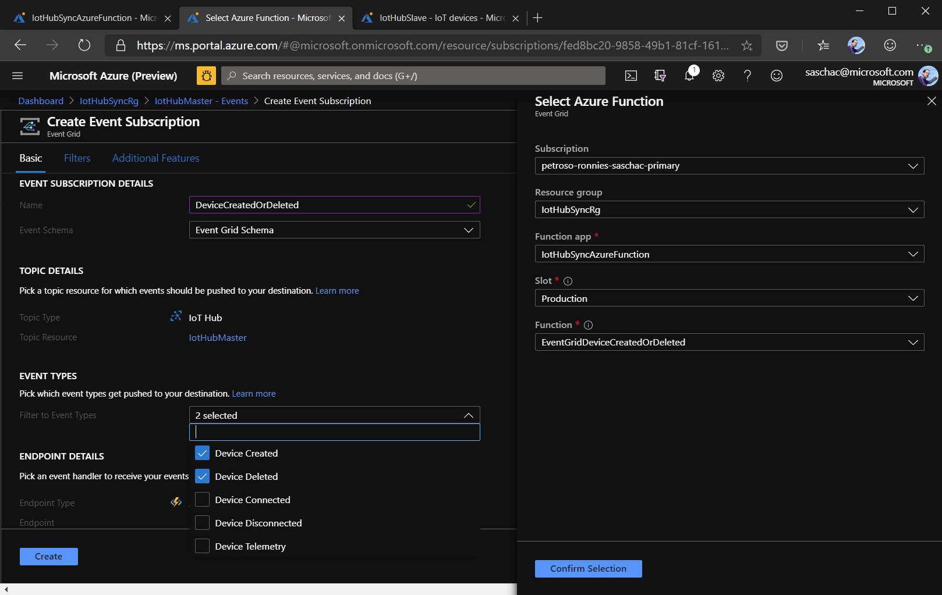Viewport: 942px width, 595px height.
Task: Open the Subscription dropdown
Action: [729, 166]
